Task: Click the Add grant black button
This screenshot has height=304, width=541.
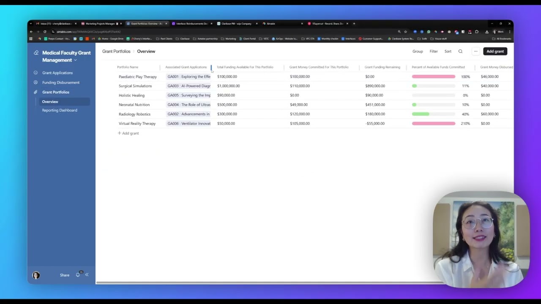Action: point(495,52)
